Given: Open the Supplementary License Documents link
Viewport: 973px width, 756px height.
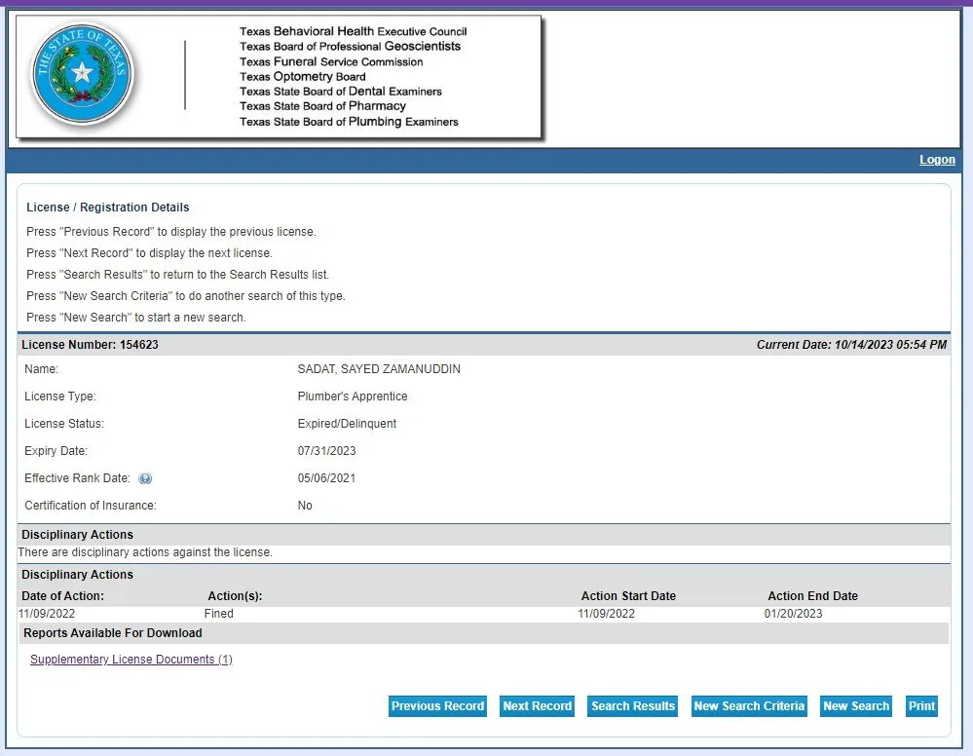Looking at the screenshot, I should coord(131,660).
